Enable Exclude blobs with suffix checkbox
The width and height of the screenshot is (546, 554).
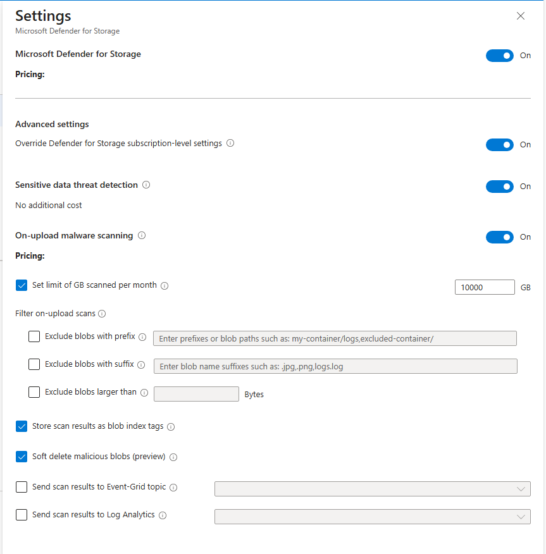(34, 364)
